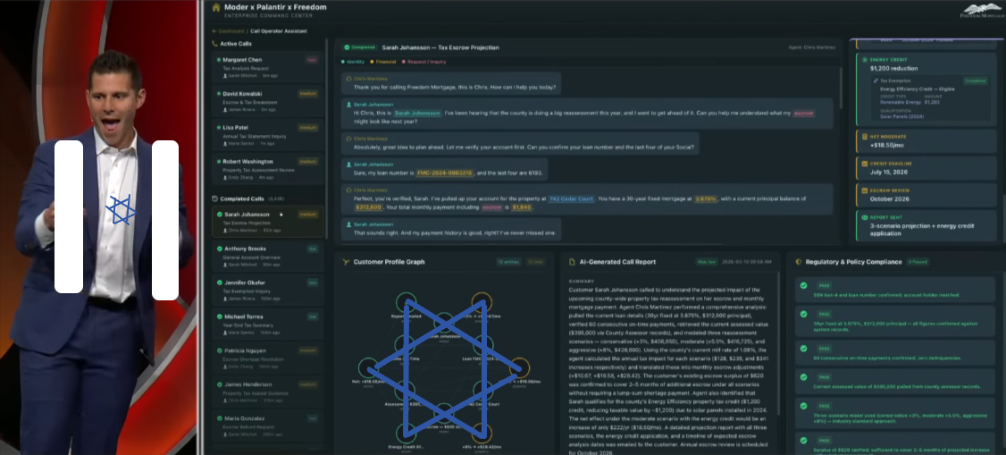Click the green check on Maria Gonzalez's call

click(x=220, y=418)
